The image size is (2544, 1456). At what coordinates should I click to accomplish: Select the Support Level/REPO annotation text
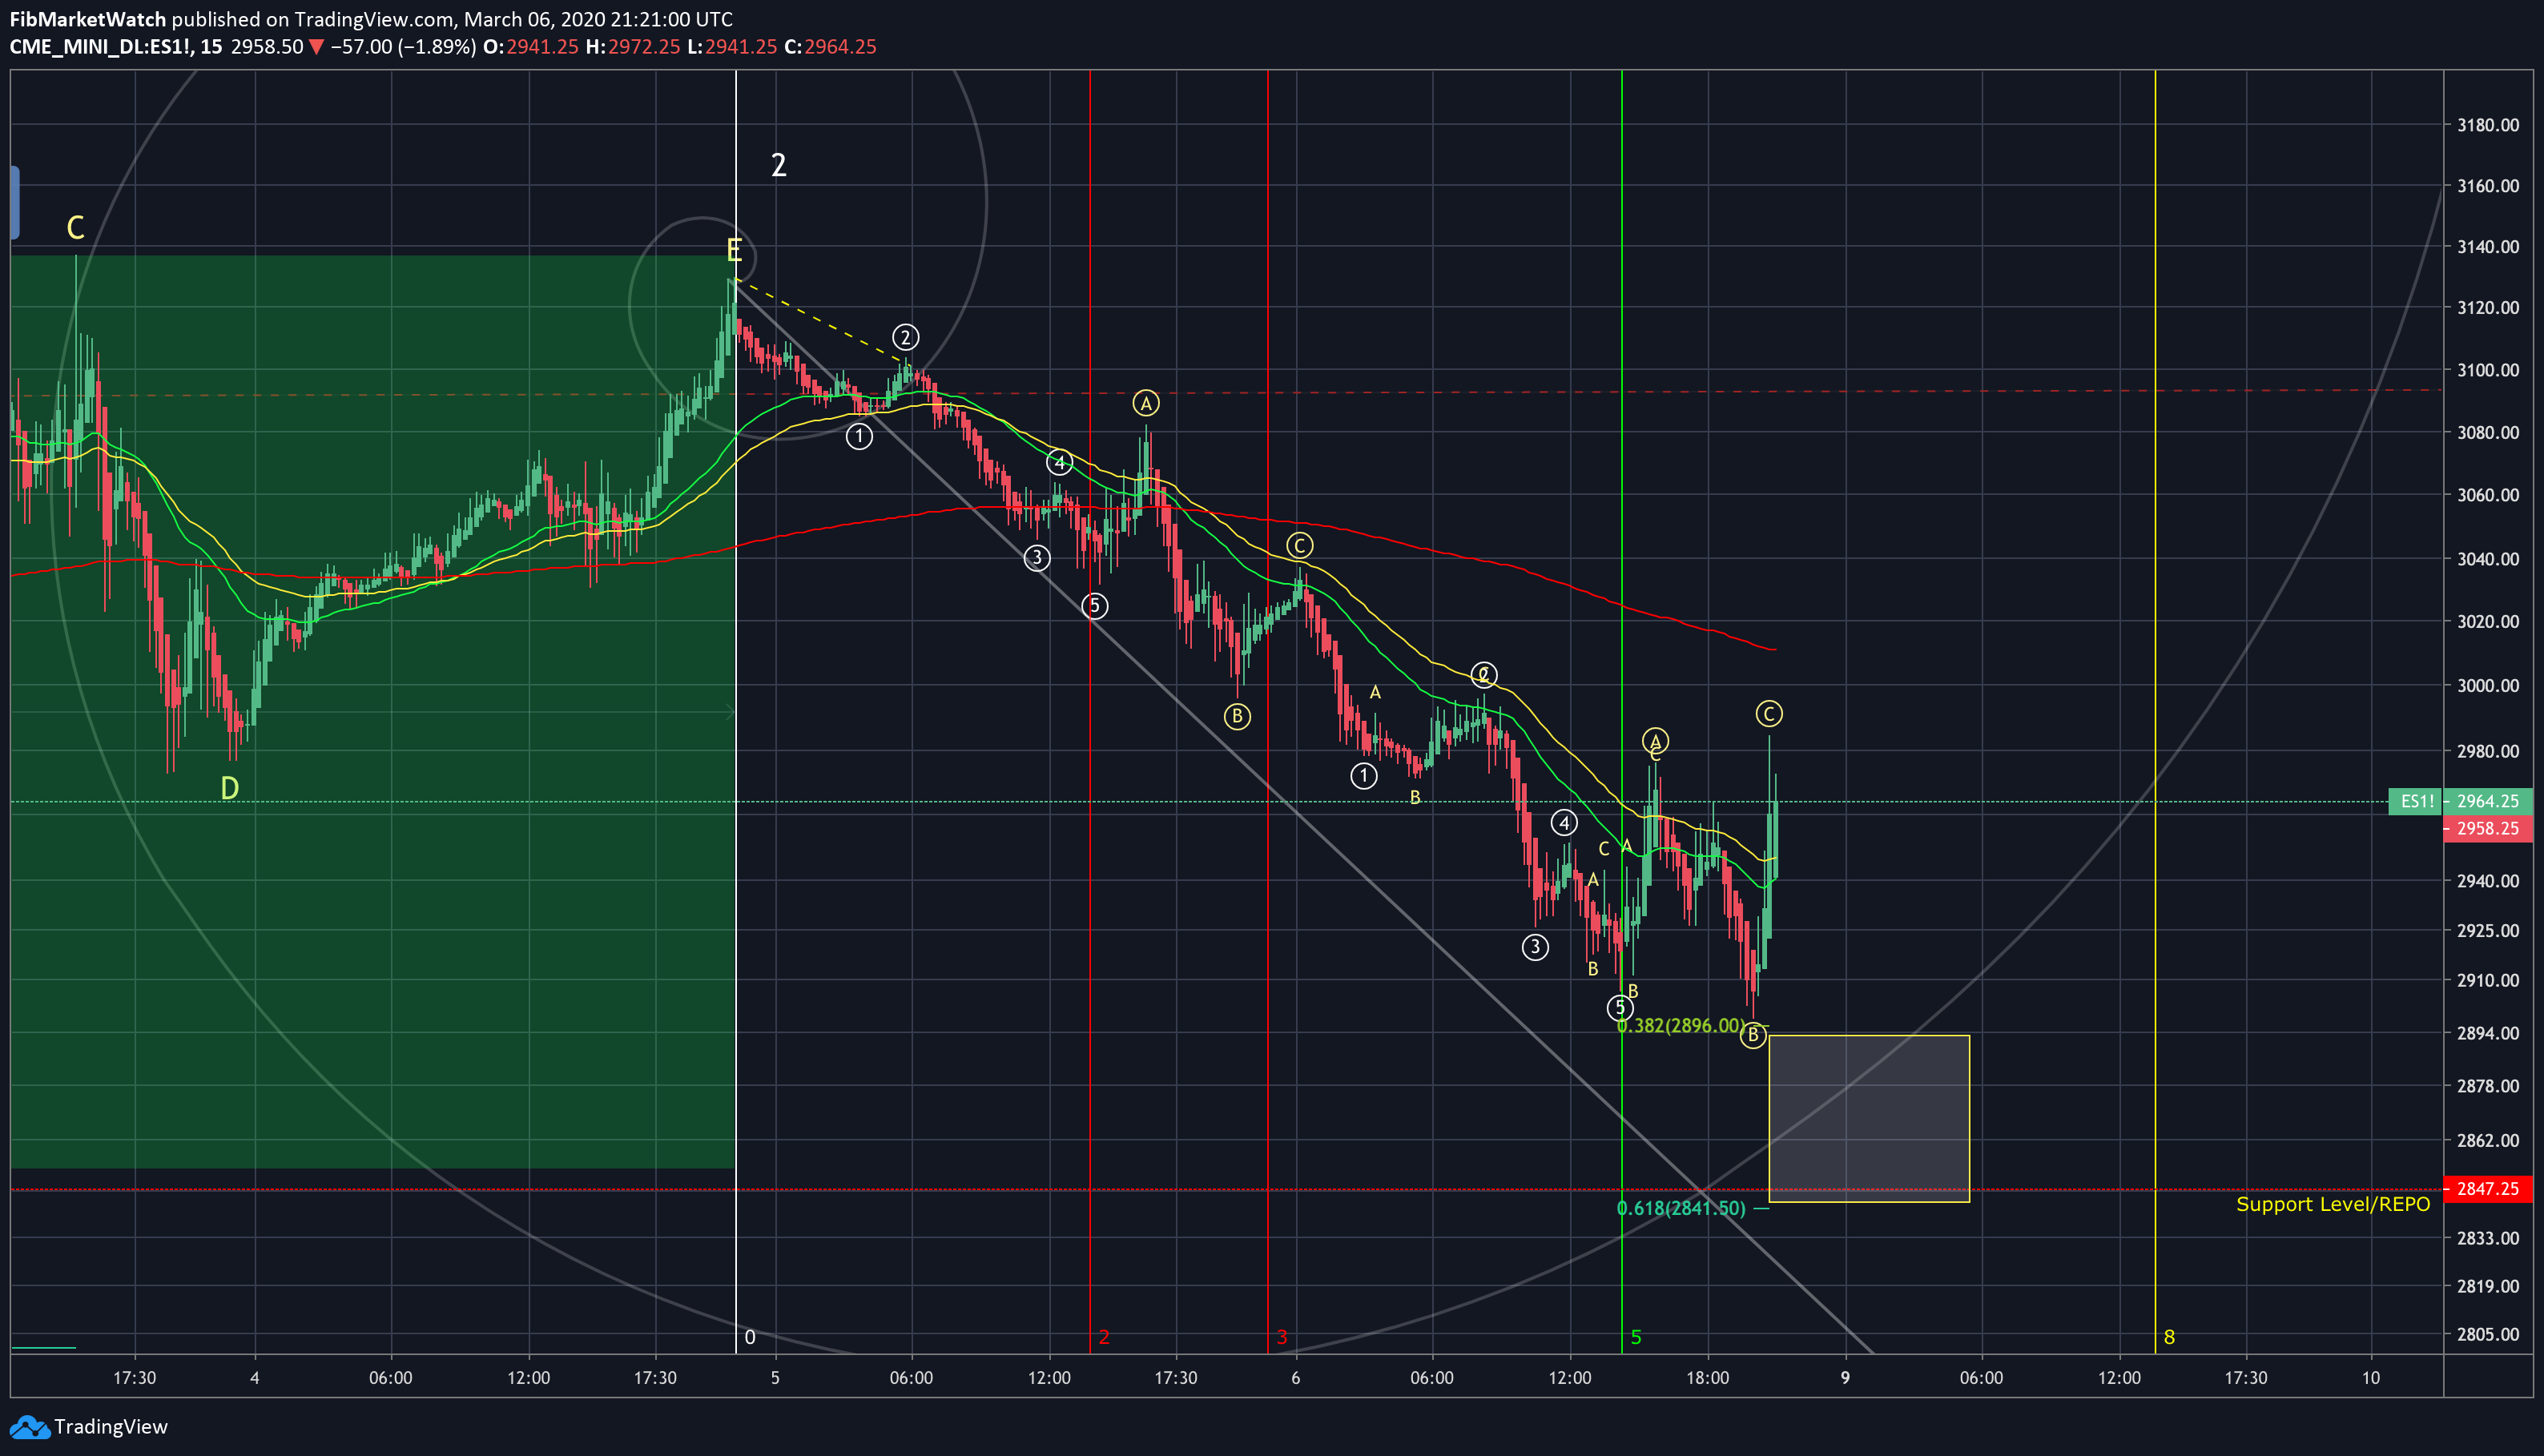click(x=2333, y=1204)
